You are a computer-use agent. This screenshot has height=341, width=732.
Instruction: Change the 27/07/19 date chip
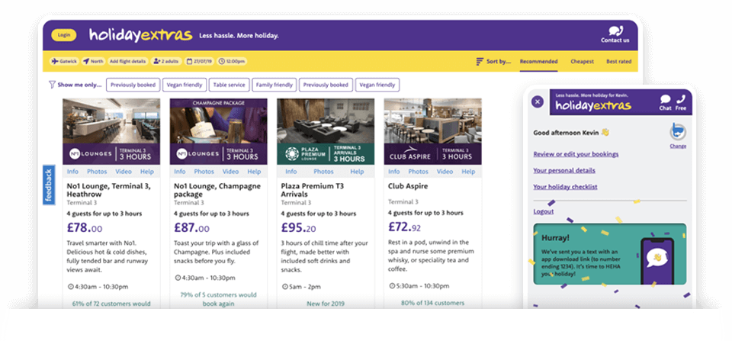pyautogui.click(x=199, y=61)
